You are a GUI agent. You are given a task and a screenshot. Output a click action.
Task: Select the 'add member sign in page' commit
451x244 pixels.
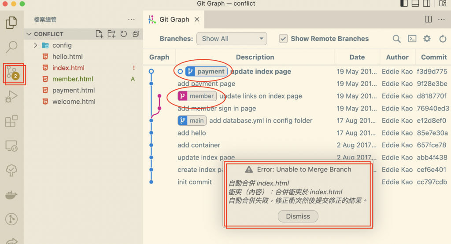click(217, 108)
